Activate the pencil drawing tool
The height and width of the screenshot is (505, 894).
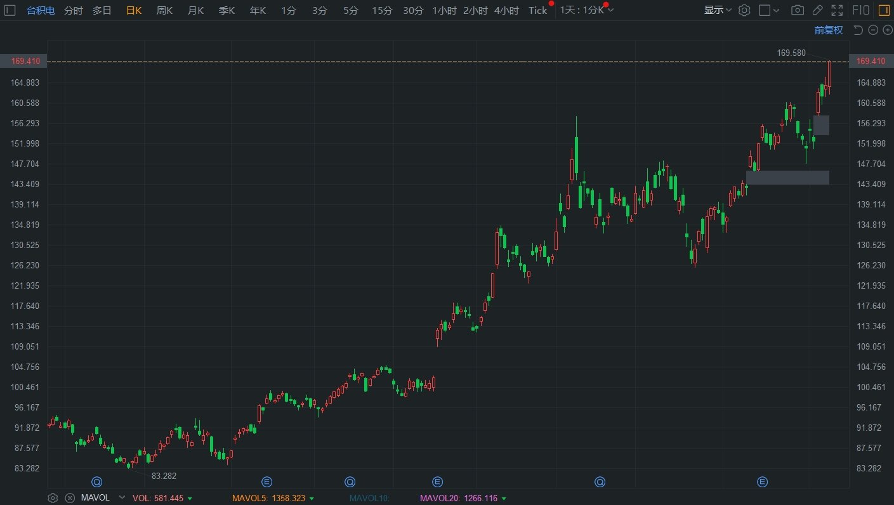coord(818,10)
